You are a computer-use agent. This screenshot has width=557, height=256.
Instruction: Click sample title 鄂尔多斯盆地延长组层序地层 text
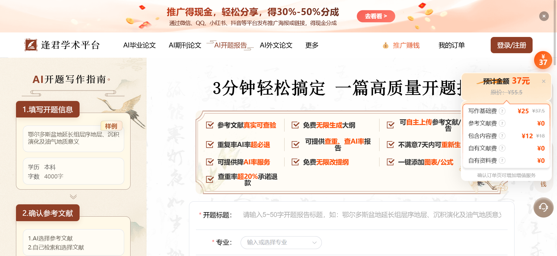pos(74,138)
